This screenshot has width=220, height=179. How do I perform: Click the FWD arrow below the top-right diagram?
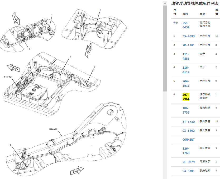[88, 50]
